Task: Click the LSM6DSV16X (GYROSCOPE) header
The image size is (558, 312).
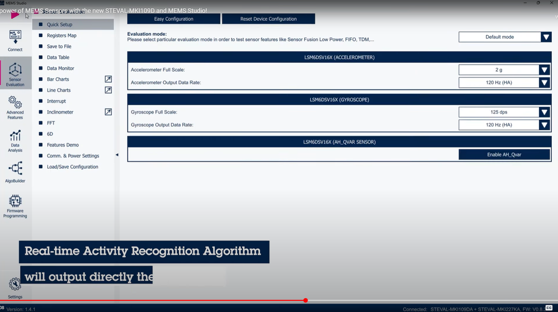Action: [339, 100]
